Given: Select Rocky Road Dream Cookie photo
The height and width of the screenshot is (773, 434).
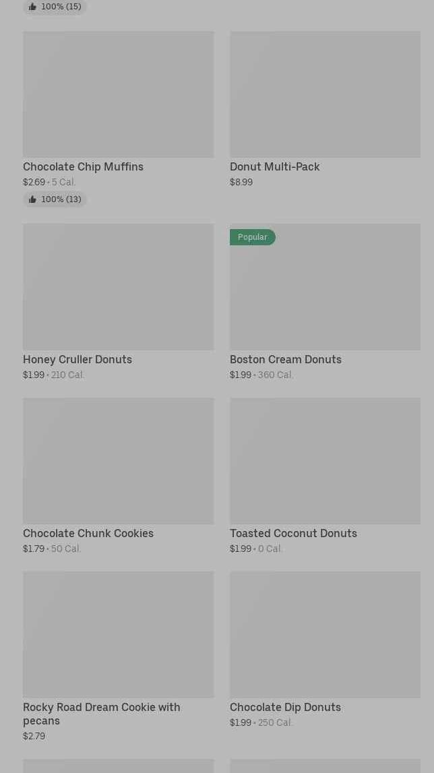Looking at the screenshot, I should coord(118,634).
